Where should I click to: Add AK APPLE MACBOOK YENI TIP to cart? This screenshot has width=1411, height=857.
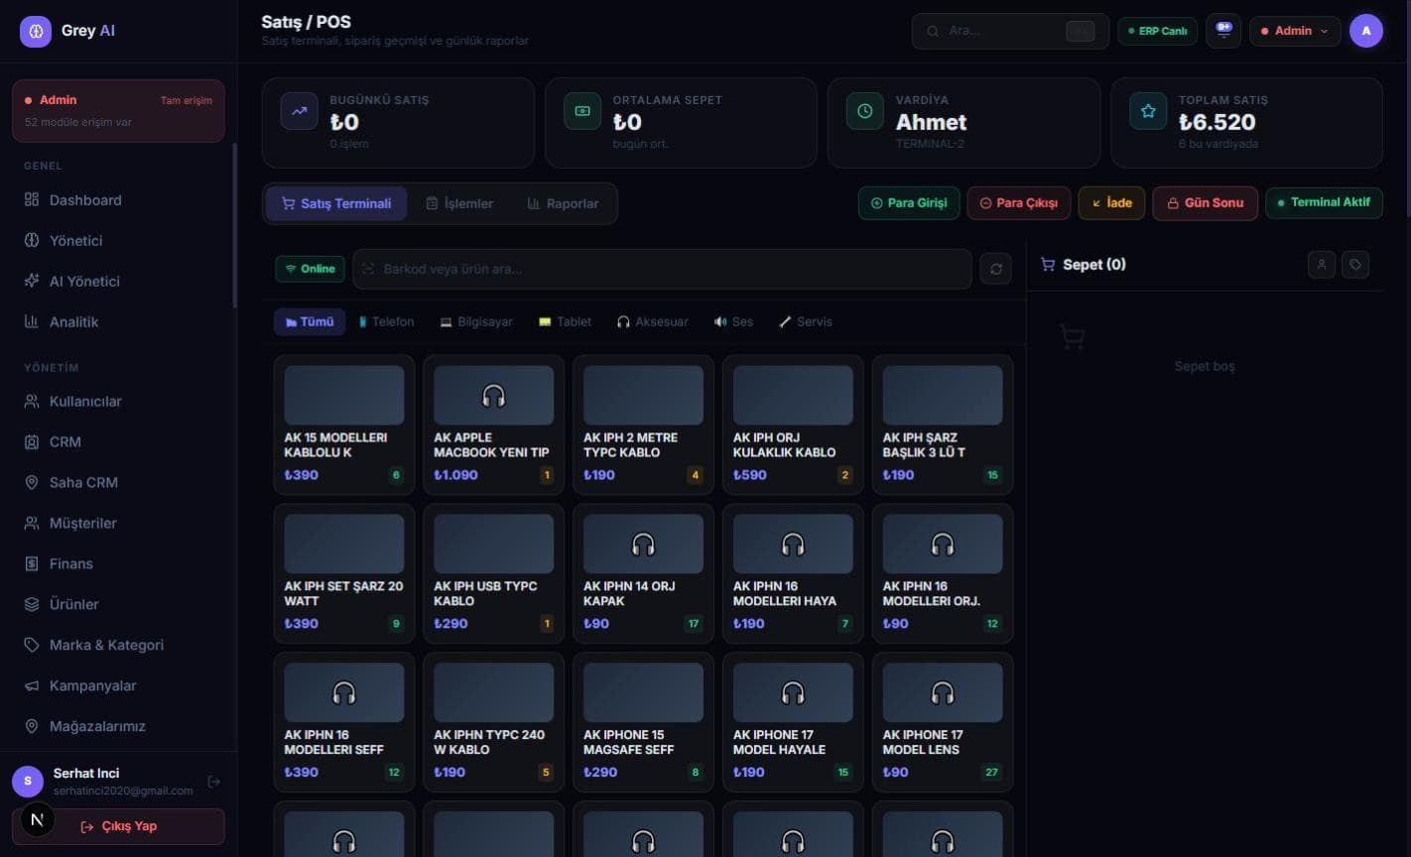point(494,425)
